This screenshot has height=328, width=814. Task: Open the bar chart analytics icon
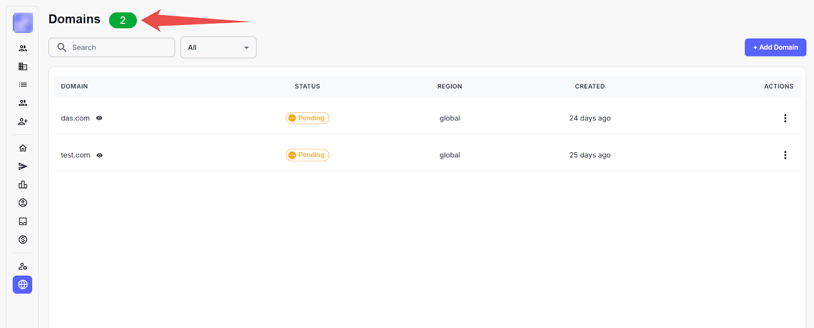coord(23,185)
